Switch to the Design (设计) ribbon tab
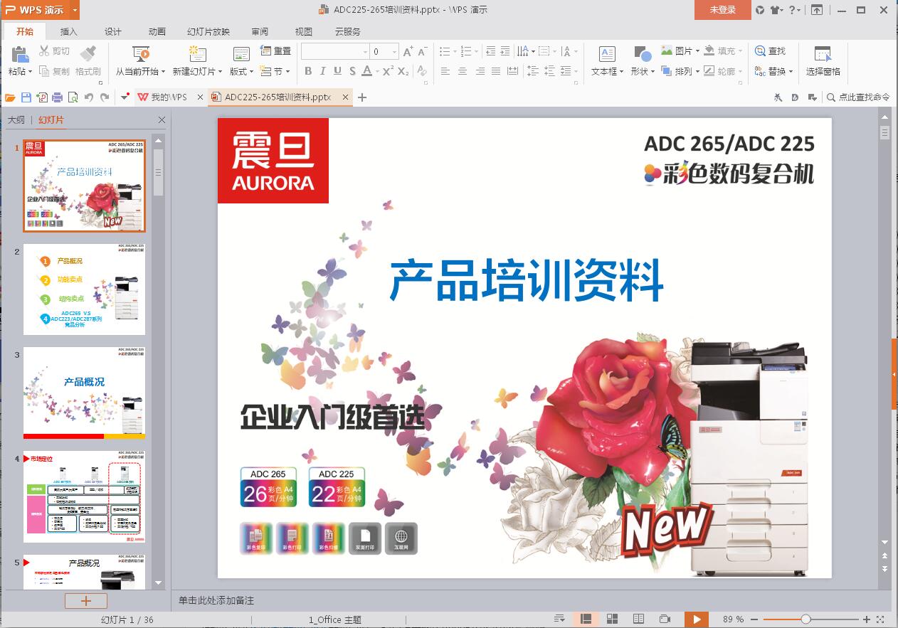This screenshot has width=898, height=628. pyautogui.click(x=113, y=31)
